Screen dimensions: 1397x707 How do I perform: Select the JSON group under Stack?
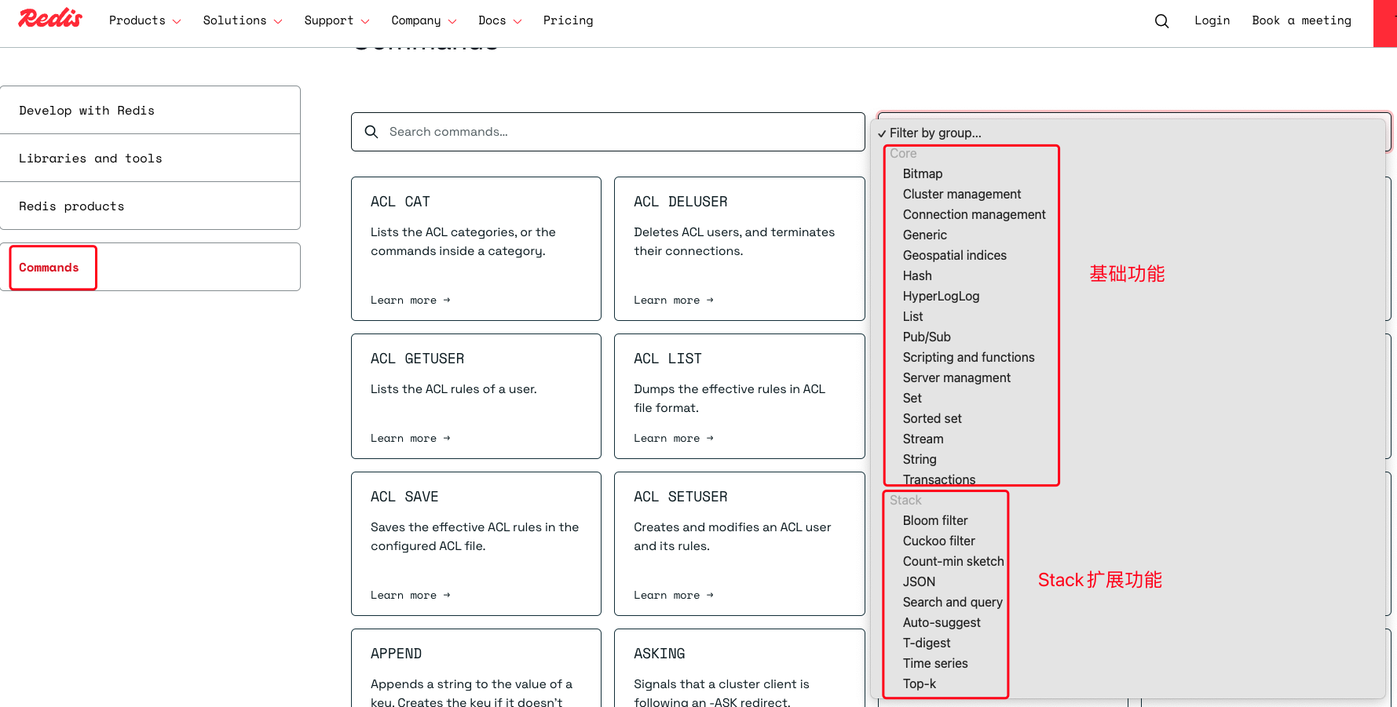(919, 581)
